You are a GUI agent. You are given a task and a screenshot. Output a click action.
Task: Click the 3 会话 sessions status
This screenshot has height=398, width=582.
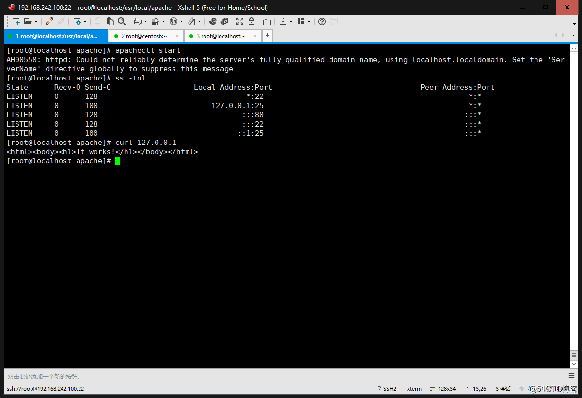(503, 389)
